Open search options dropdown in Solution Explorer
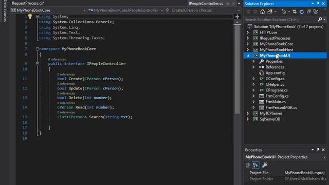The image size is (329, 185). point(324,20)
